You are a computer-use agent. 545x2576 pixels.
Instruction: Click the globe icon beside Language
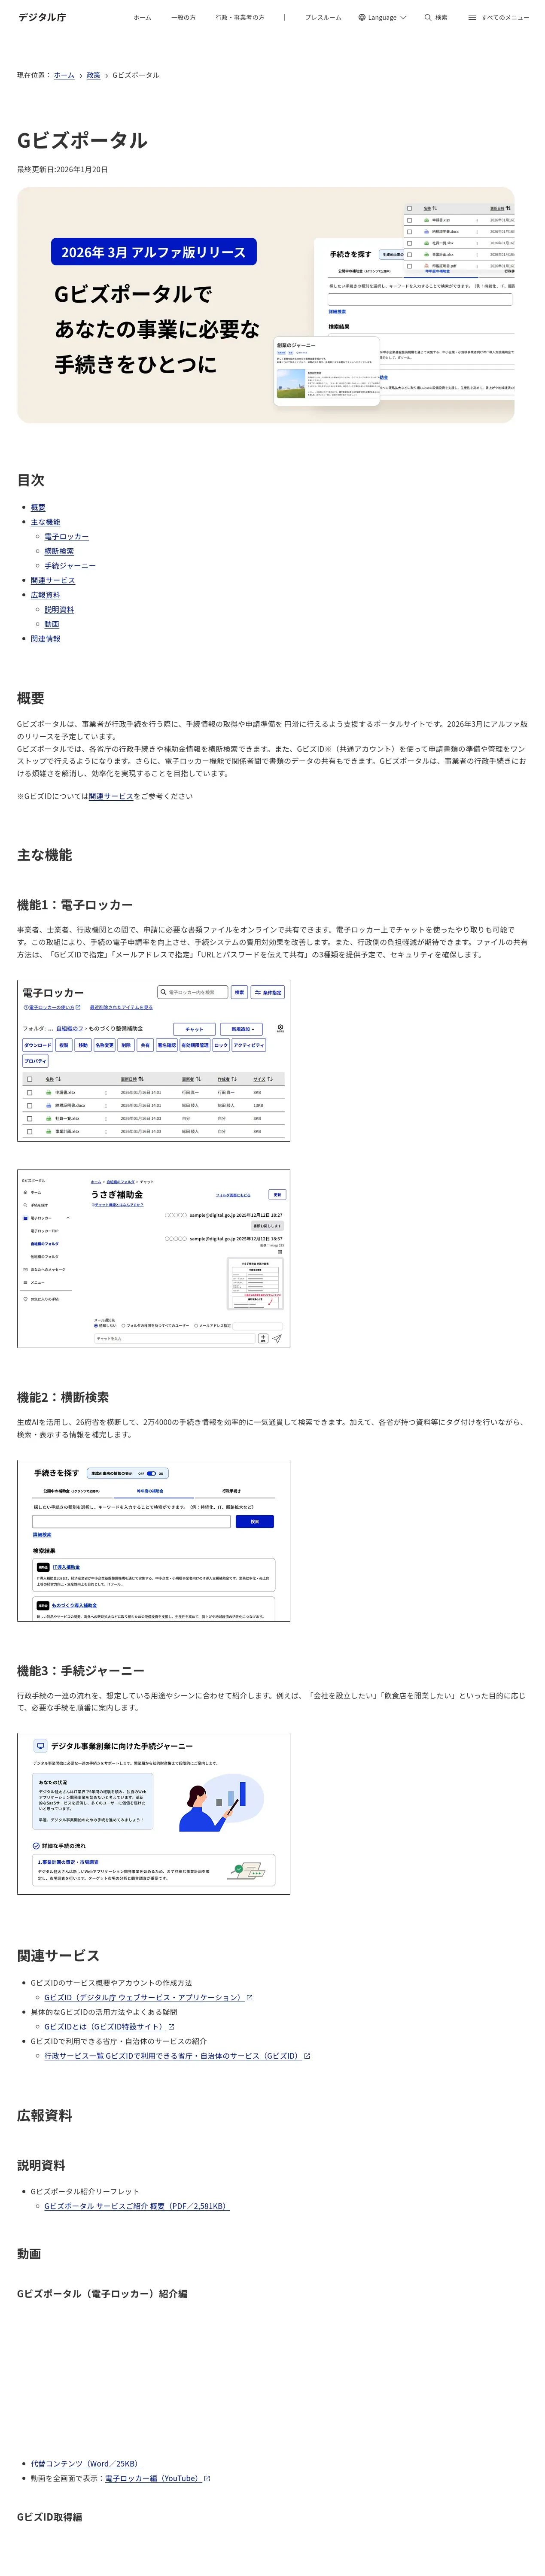pyautogui.click(x=362, y=18)
